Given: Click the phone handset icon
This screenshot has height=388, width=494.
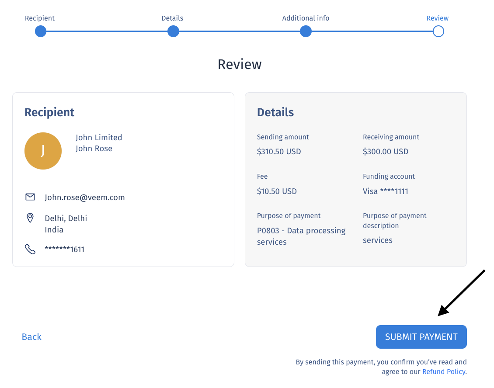Looking at the screenshot, I should (30, 249).
